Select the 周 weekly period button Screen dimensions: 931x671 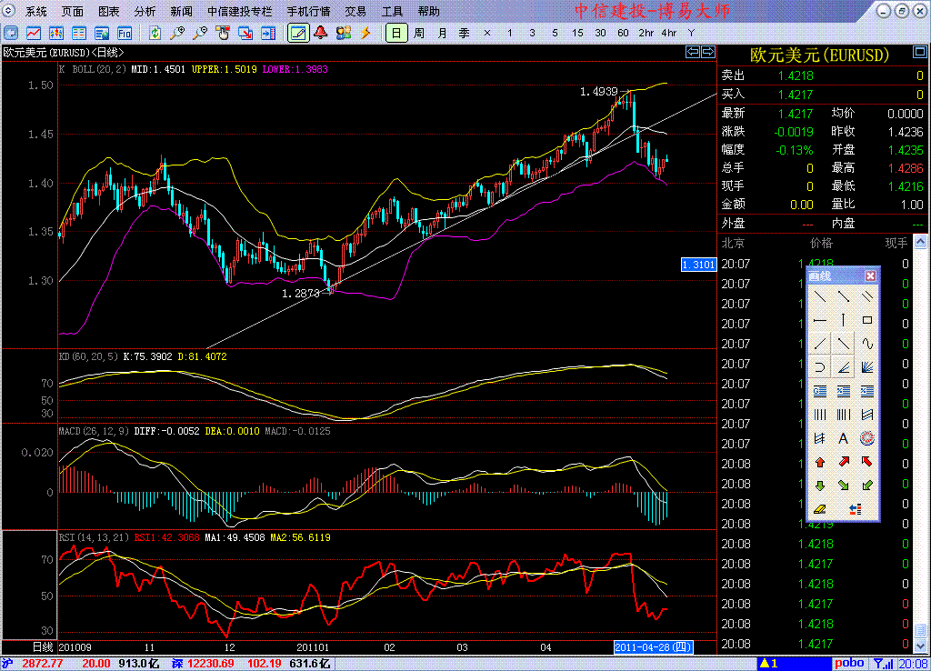(419, 34)
